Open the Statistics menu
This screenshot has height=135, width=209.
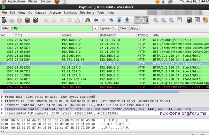pos(70,13)
